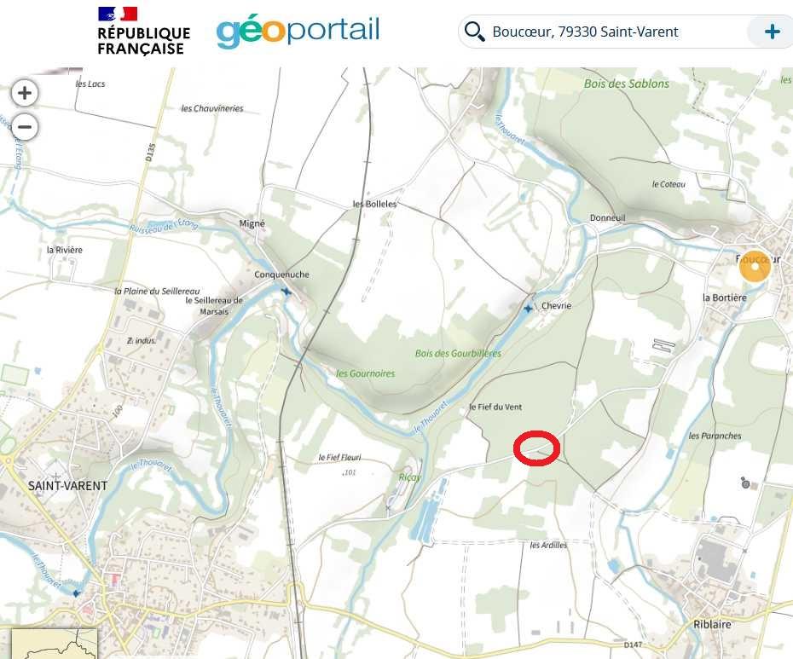Click the Donneuil place label
The image size is (793, 659).
pos(607,217)
